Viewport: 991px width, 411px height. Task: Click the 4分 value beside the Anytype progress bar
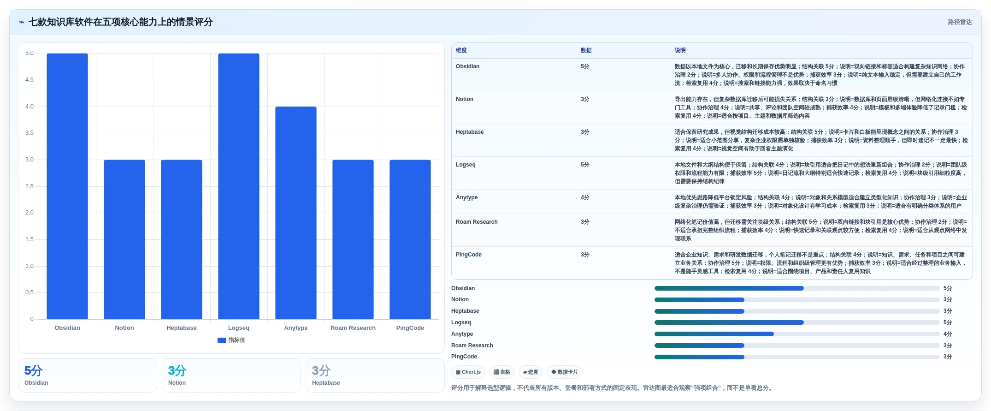coord(948,334)
